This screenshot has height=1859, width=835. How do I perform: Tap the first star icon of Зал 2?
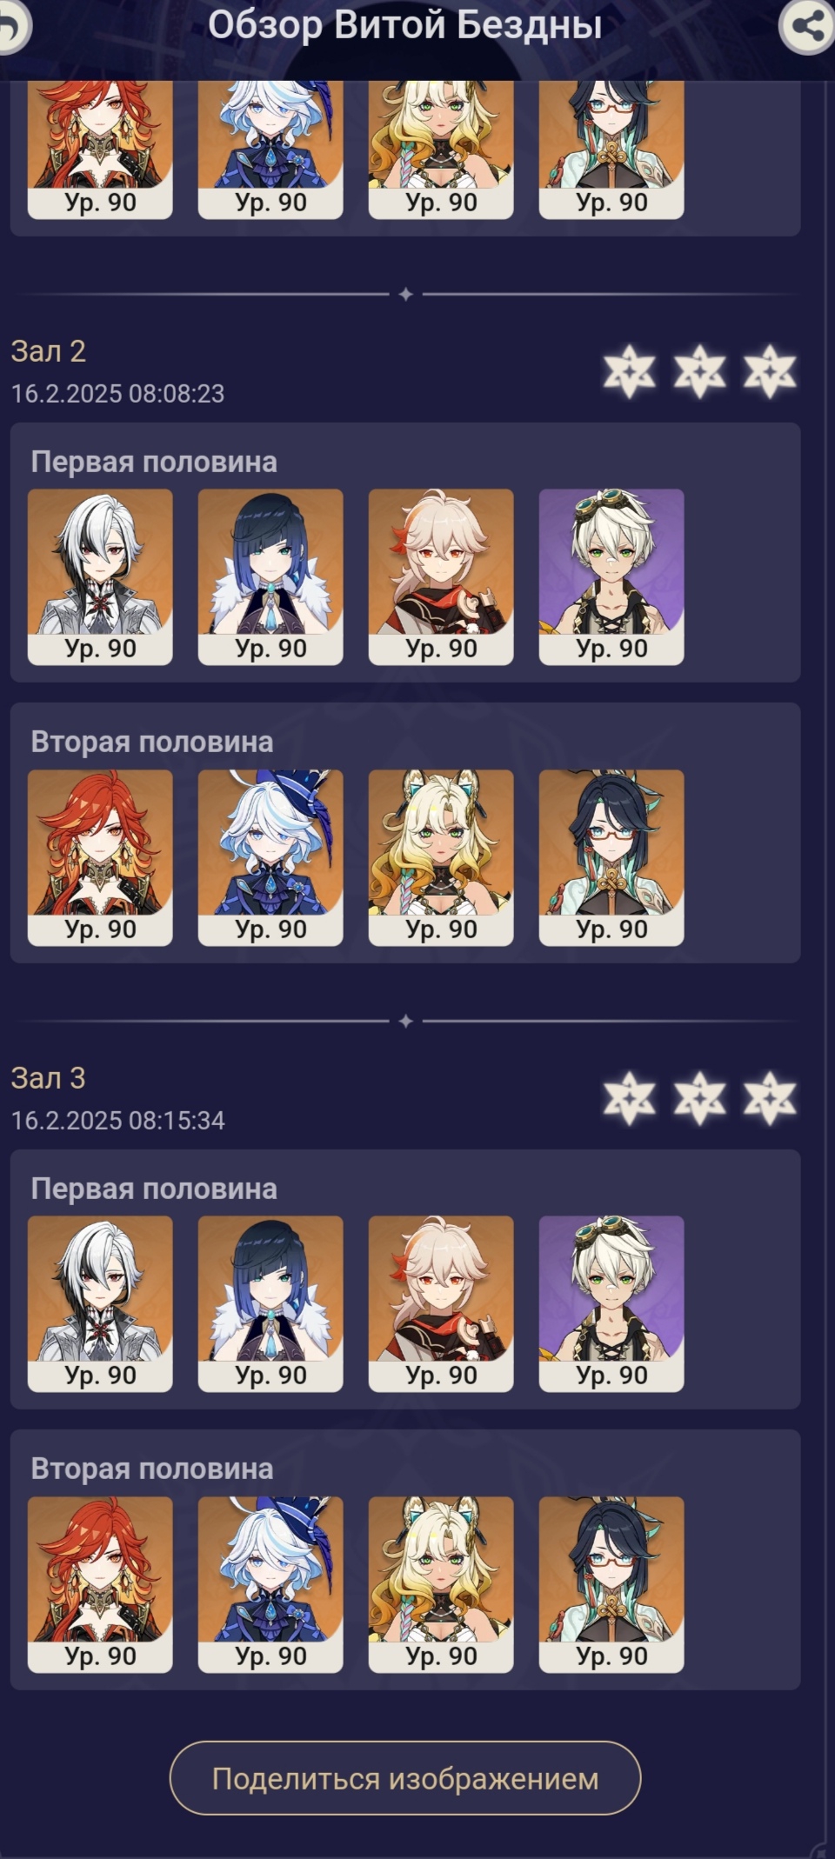click(630, 371)
